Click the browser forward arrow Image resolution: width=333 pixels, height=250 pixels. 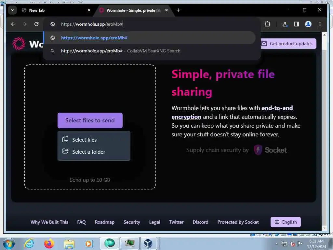click(x=25, y=24)
